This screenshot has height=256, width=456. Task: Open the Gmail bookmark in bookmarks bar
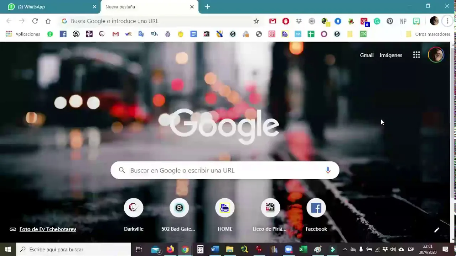pos(115,34)
